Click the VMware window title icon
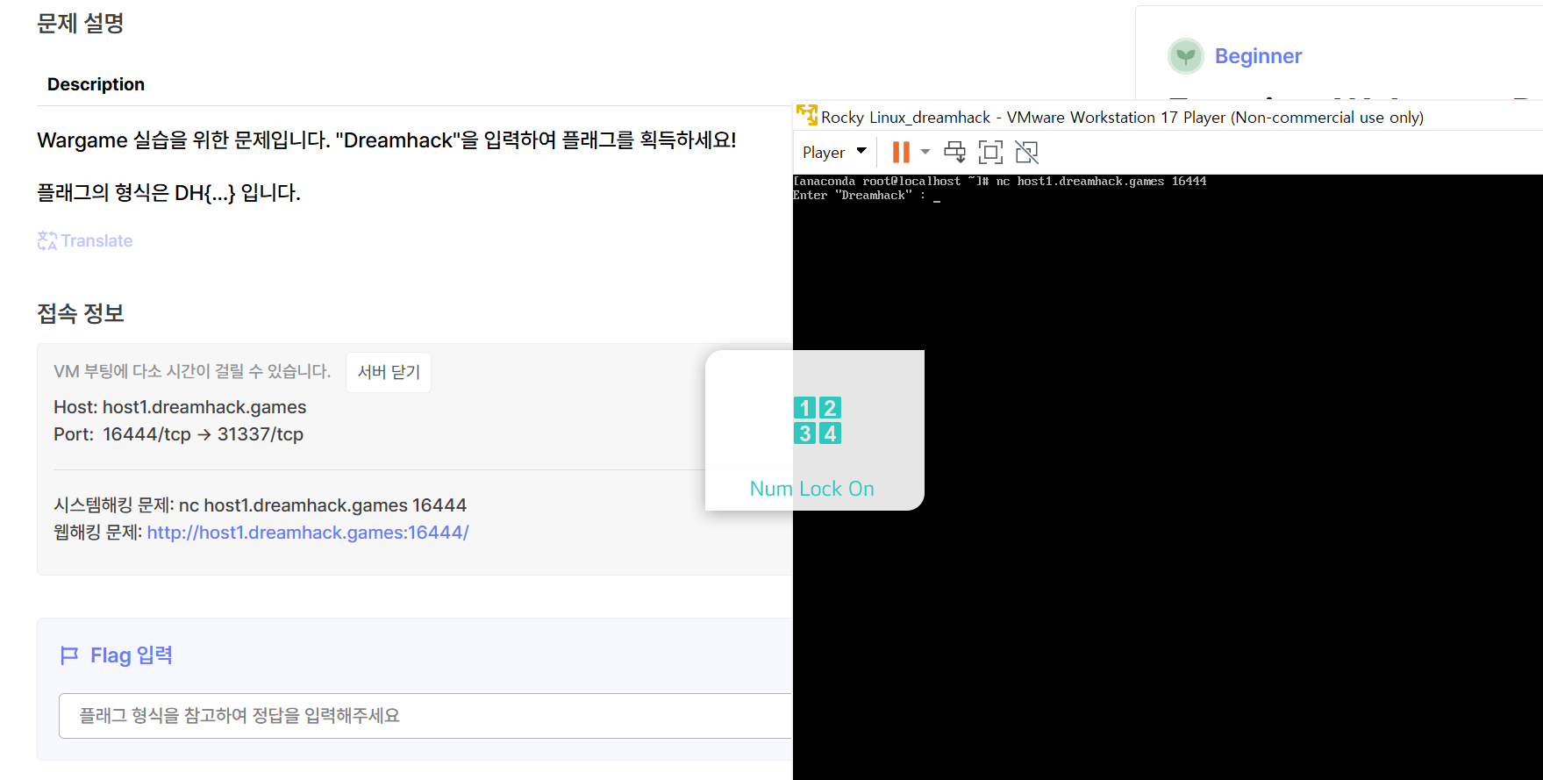1543x780 pixels. 806,115
